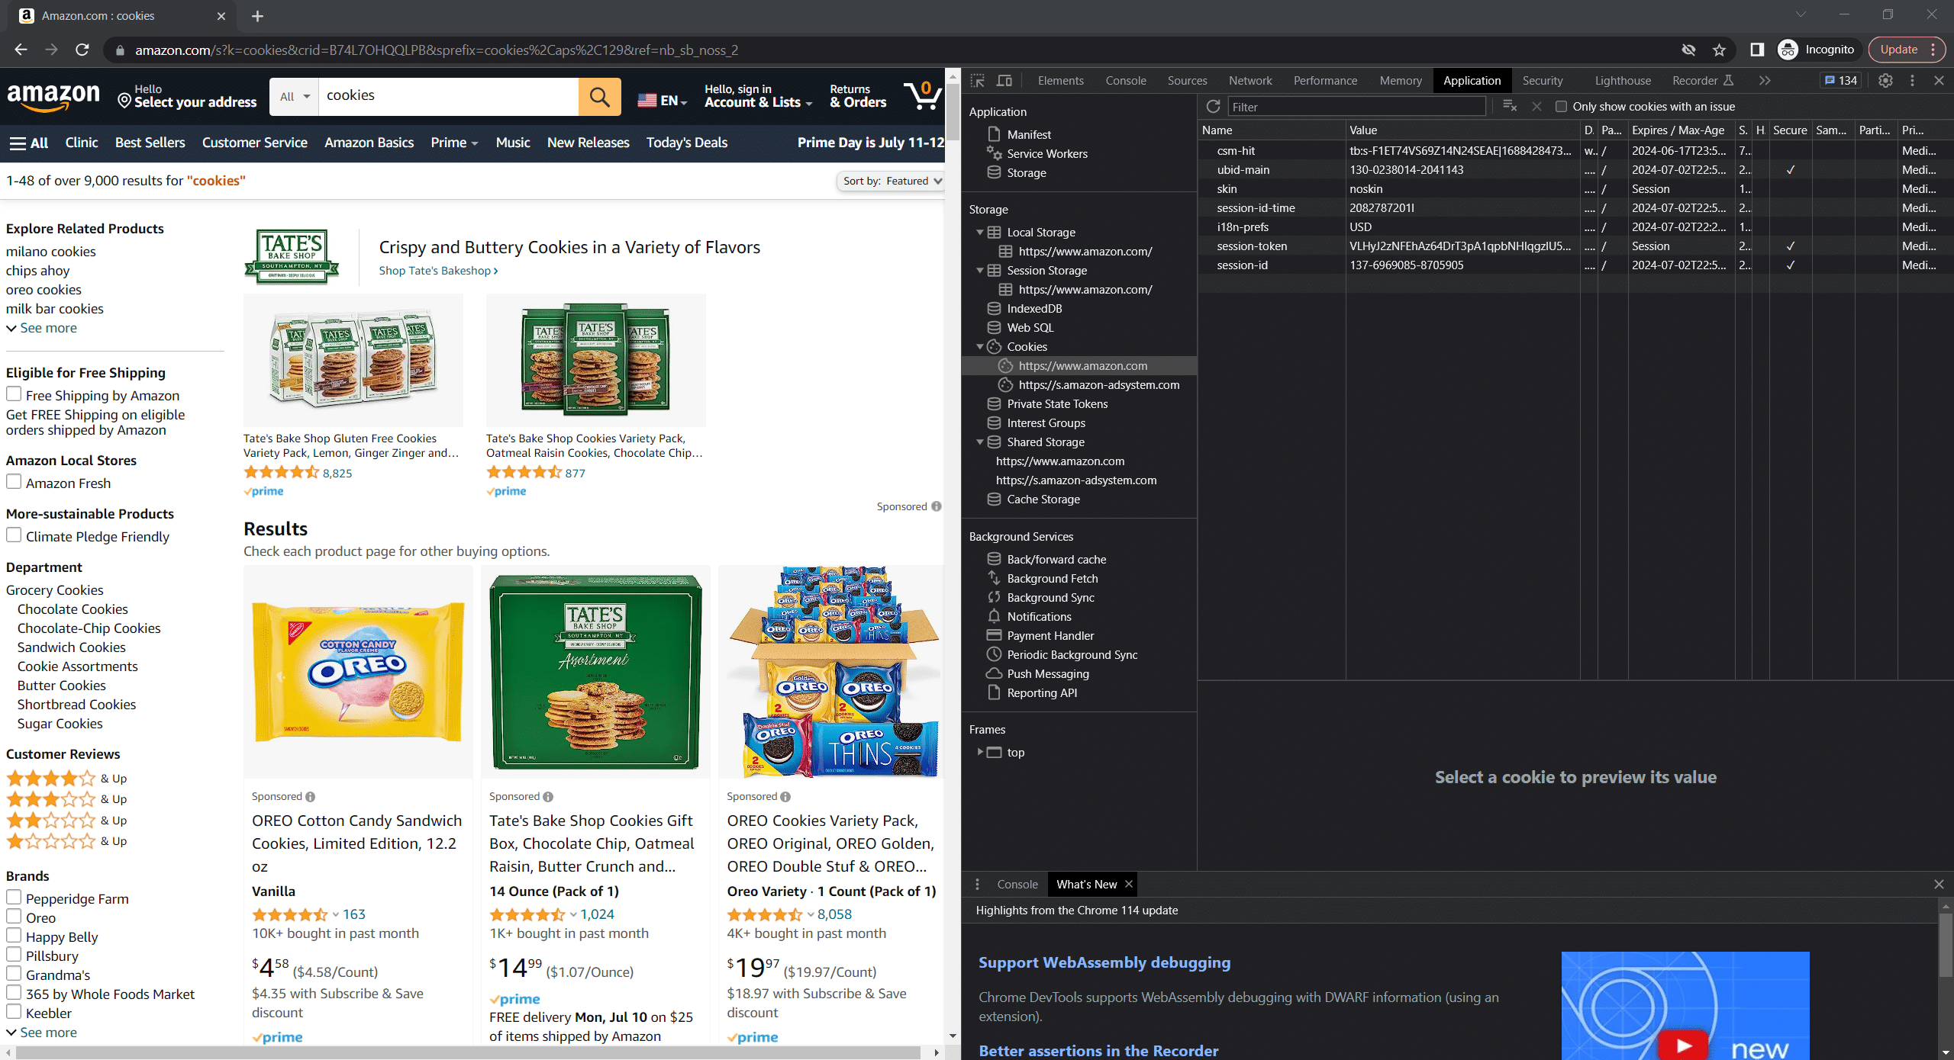Show more DevTools tabs with the chevrons

[x=1765, y=81]
